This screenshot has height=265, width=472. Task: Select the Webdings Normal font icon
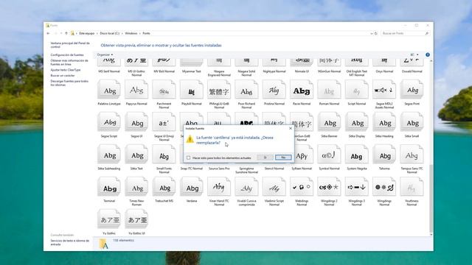[302, 187]
